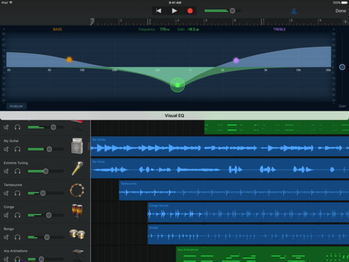Select the Conga drums icon
349x262 pixels.
[x=77, y=211]
